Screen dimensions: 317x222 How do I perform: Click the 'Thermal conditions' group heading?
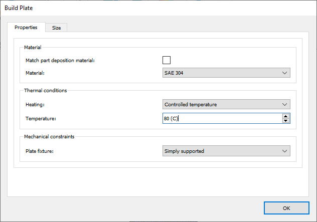45,91
